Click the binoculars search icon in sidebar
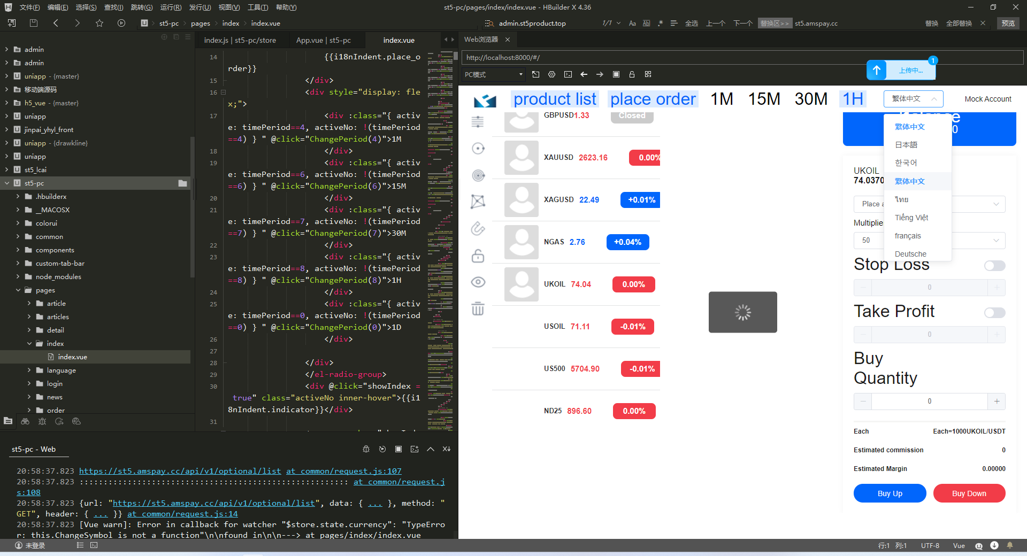The width and height of the screenshot is (1027, 556). [25, 421]
